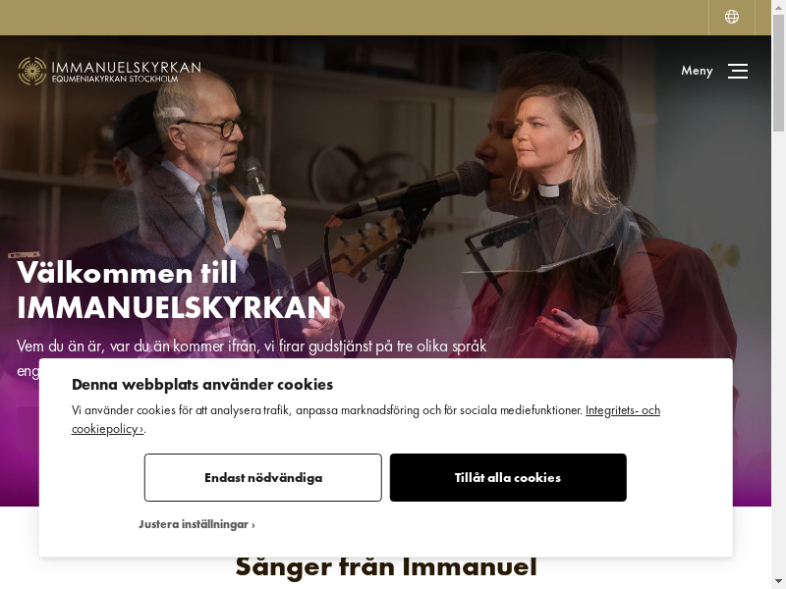
Task: Click the Immanuelskyrkan circular sun emblem
Action: [32, 71]
